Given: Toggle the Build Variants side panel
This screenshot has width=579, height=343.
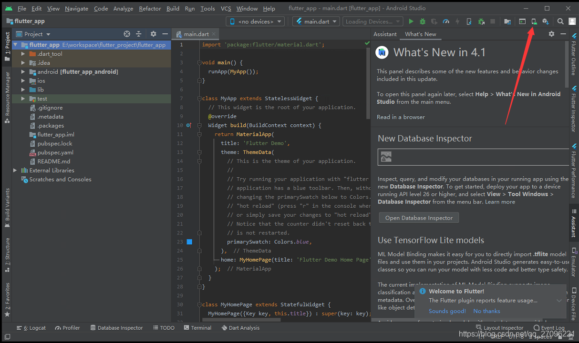Looking at the screenshot, I should click(x=7, y=208).
